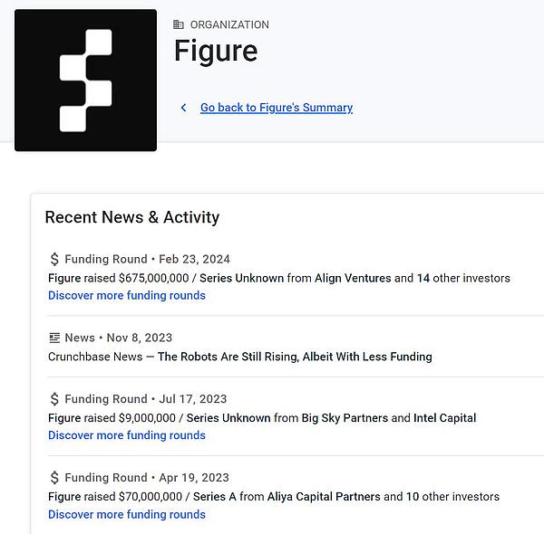
Task: Click dollar icon for Apr 19, 2023 round
Action: coord(54,478)
